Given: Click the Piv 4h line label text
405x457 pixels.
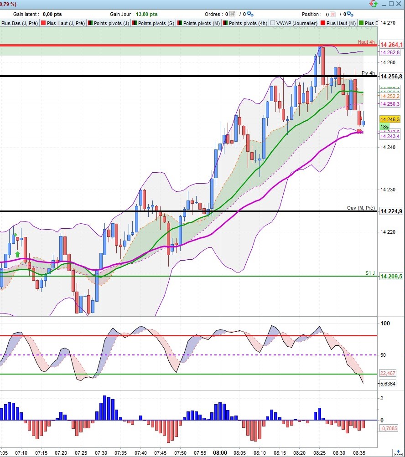Looking at the screenshot, I should tap(368, 73).
